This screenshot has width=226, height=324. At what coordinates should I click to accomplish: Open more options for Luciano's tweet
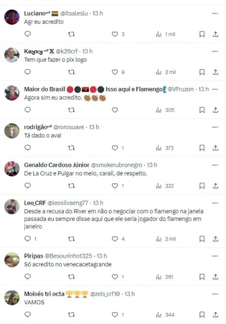[x=215, y=14]
